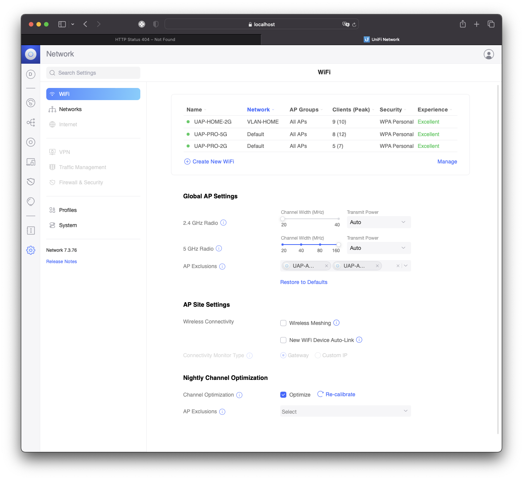Open Networks settings section
The height and width of the screenshot is (480, 523).
point(93,109)
